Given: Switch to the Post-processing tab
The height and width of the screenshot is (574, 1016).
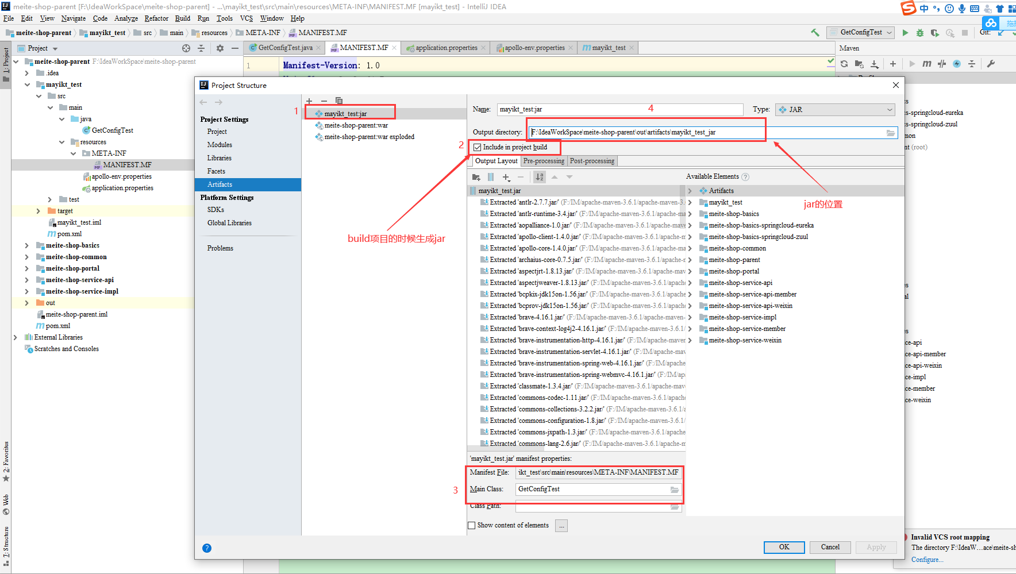Looking at the screenshot, I should pos(592,161).
